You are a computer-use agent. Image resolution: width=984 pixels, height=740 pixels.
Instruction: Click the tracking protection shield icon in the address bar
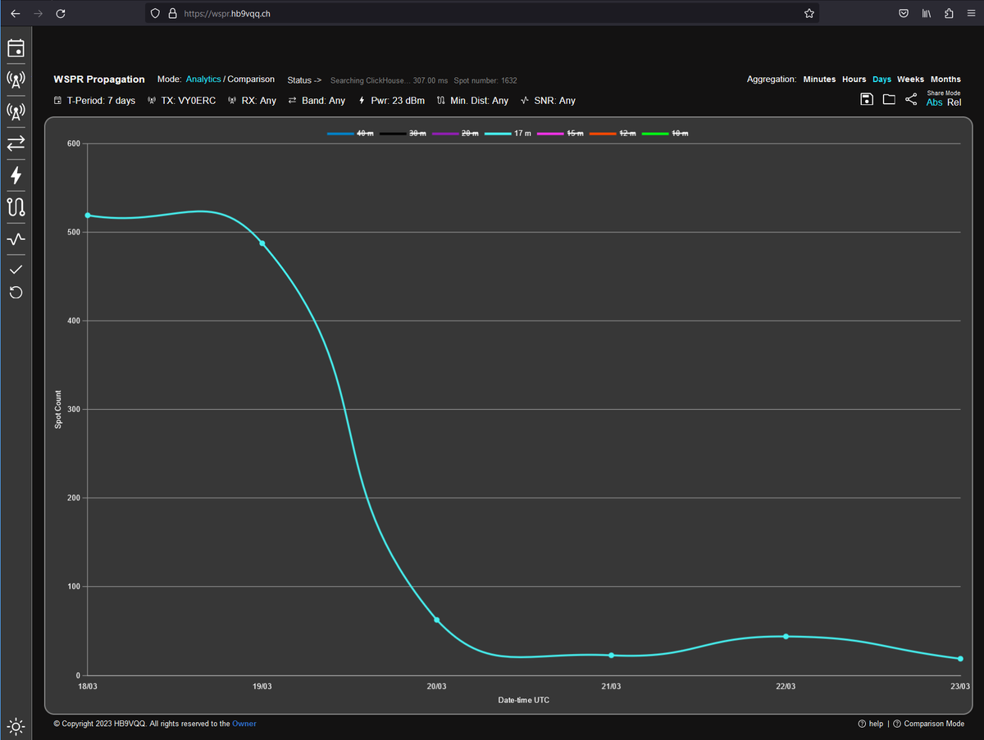point(156,13)
